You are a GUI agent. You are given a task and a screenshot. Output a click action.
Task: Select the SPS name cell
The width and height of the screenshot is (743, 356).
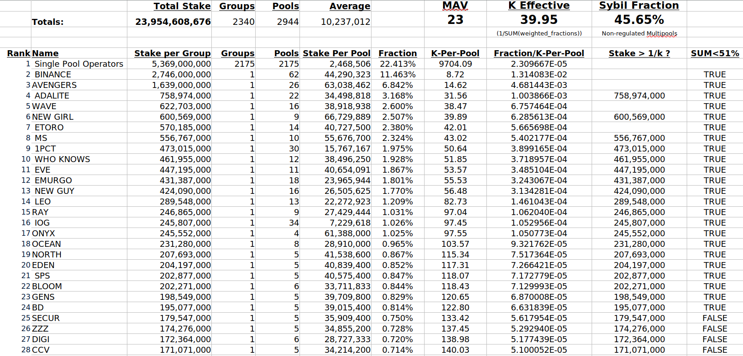pos(42,276)
